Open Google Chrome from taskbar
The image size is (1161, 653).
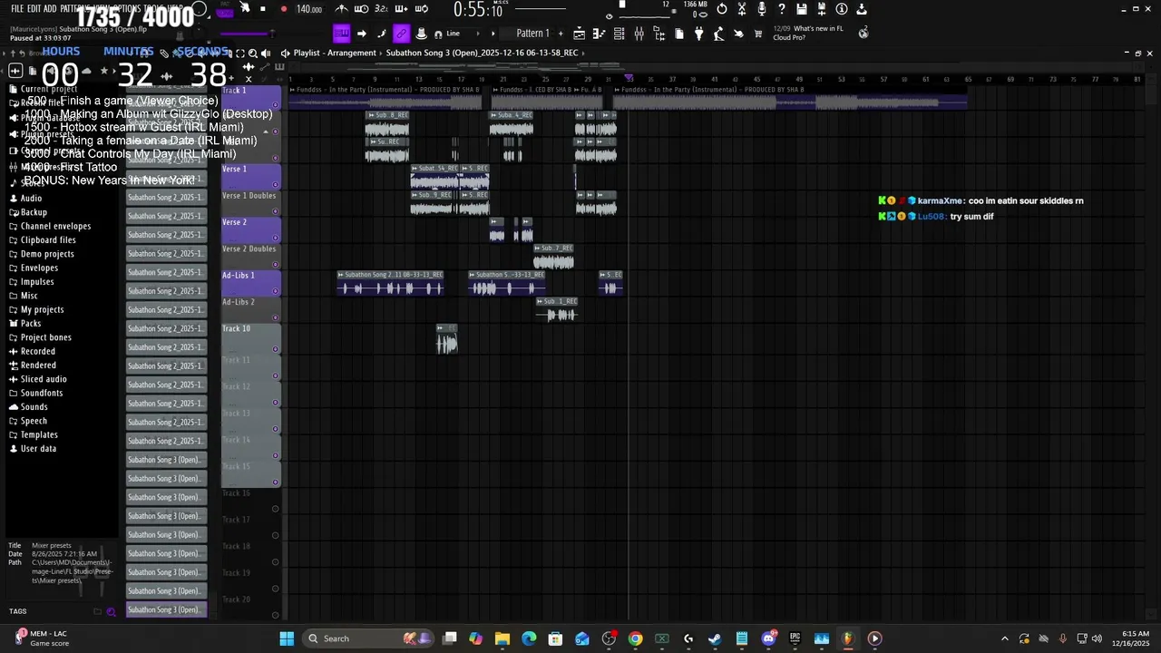tap(635, 638)
